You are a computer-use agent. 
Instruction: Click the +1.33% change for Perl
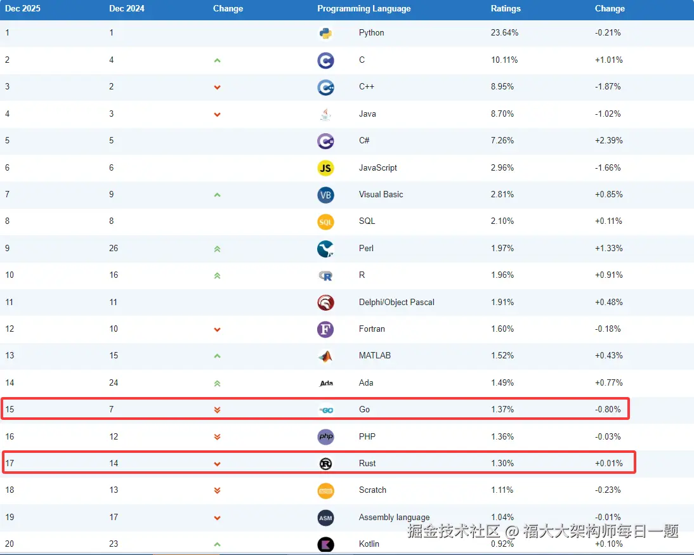click(608, 248)
